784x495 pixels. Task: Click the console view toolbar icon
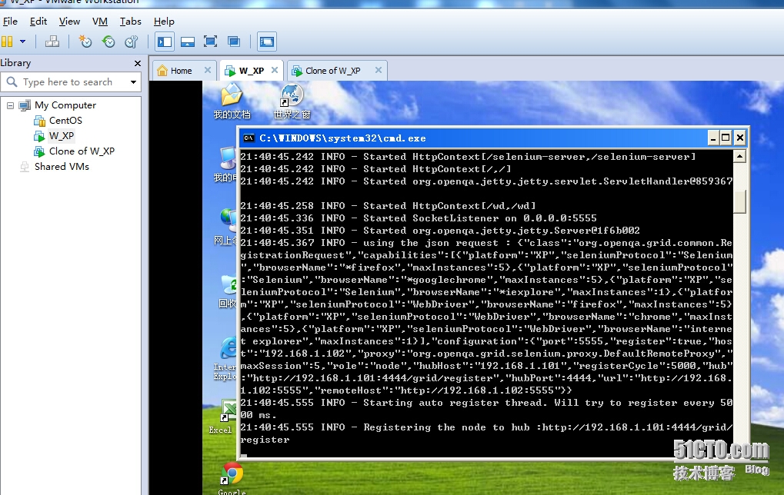pyautogui.click(x=267, y=42)
